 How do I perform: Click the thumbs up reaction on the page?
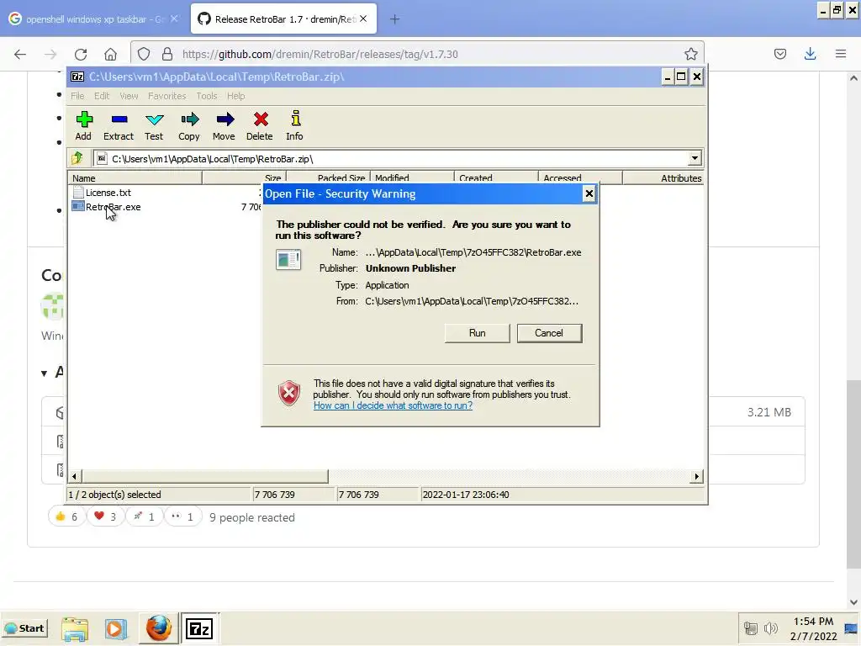(x=66, y=516)
